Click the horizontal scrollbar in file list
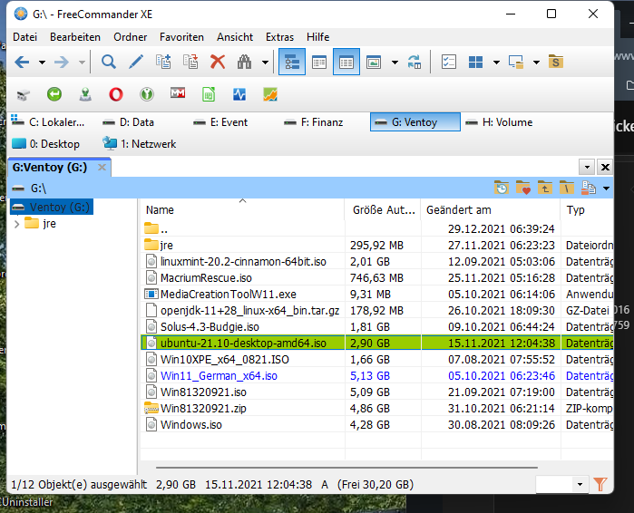The height and width of the screenshot is (513, 634). click(x=346, y=468)
